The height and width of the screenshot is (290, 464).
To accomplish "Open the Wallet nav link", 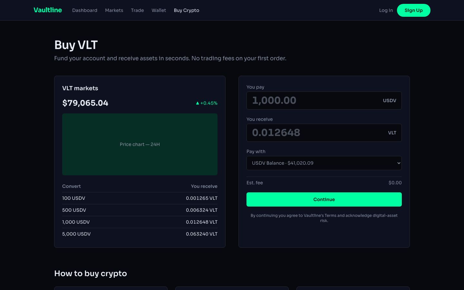I will (159, 10).
